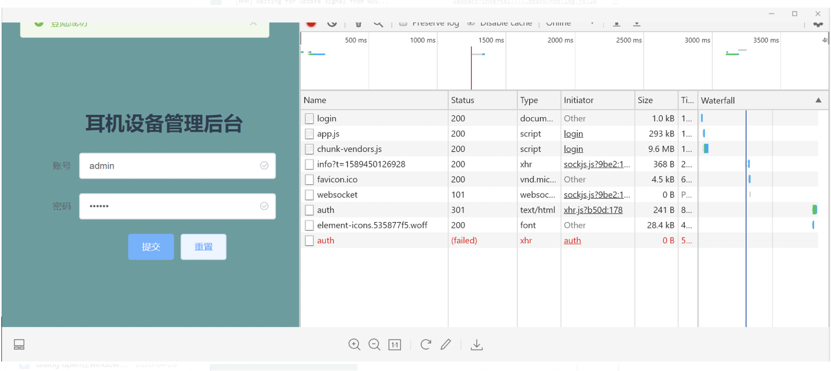Click the 1500 ms marker in timeline overview

[x=491, y=40]
